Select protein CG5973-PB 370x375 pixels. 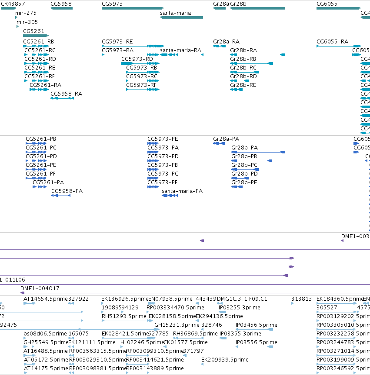point(163,165)
